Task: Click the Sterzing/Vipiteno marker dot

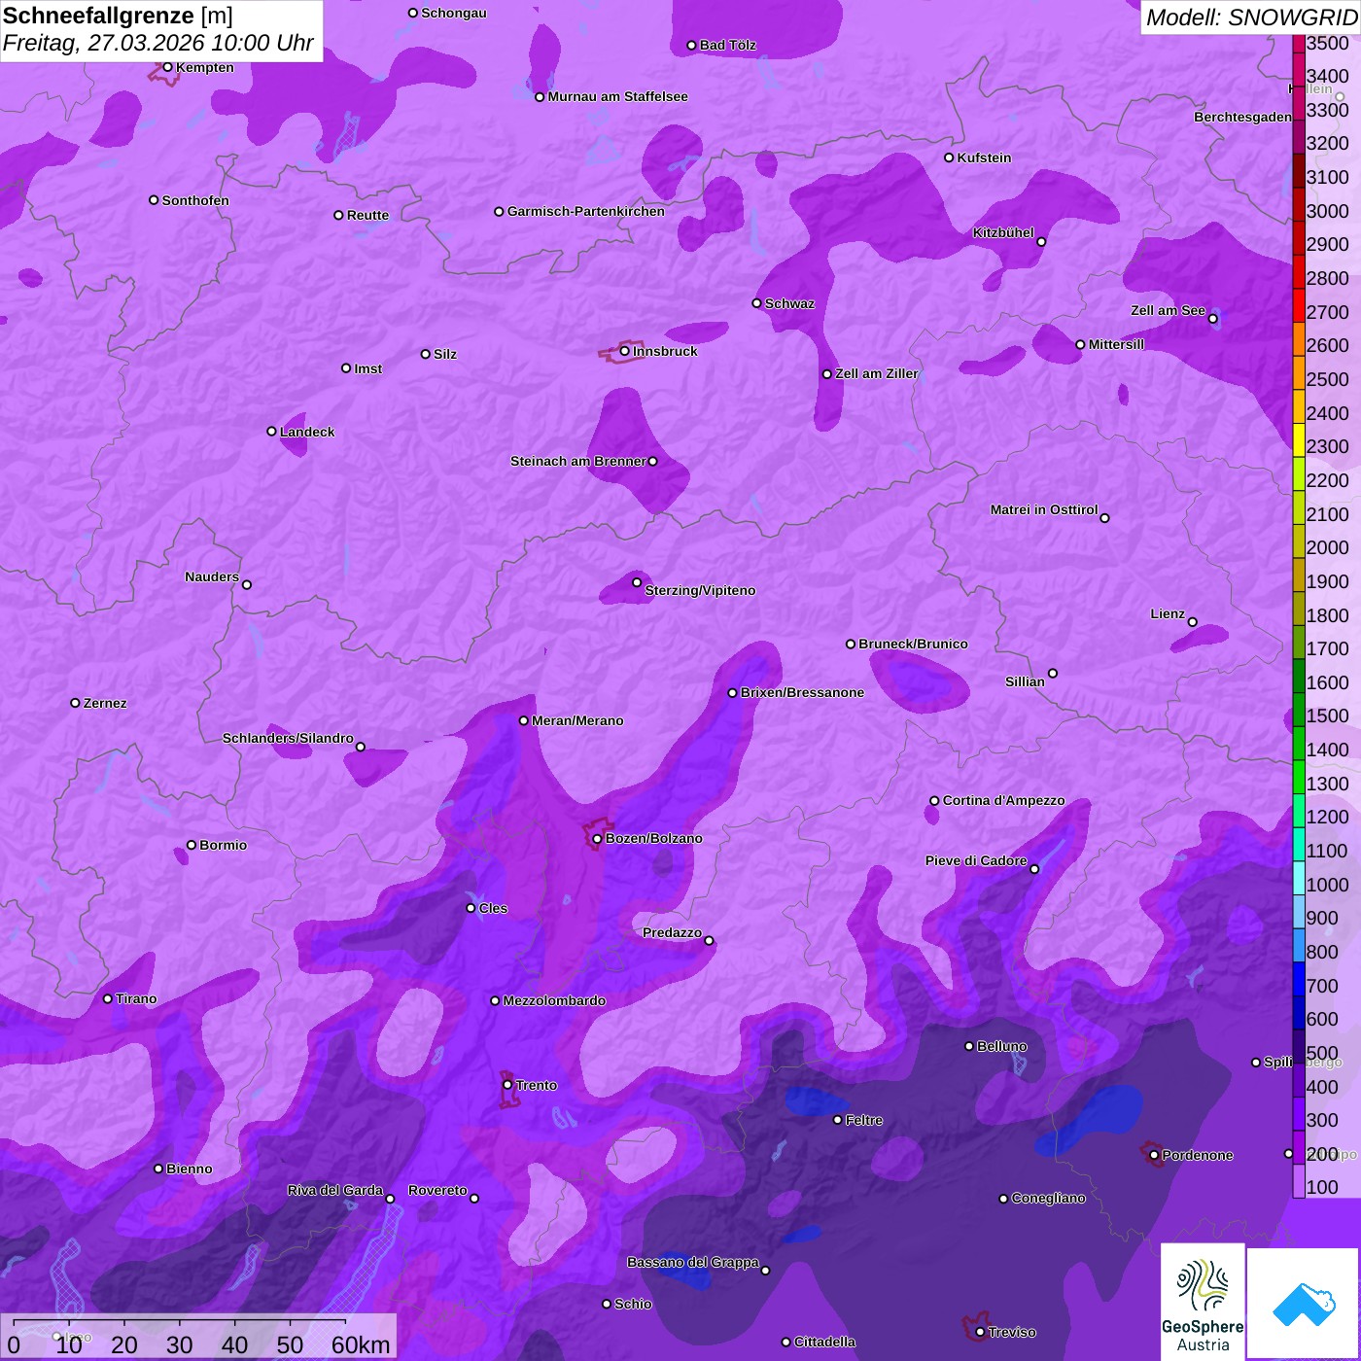Action: 637,582
